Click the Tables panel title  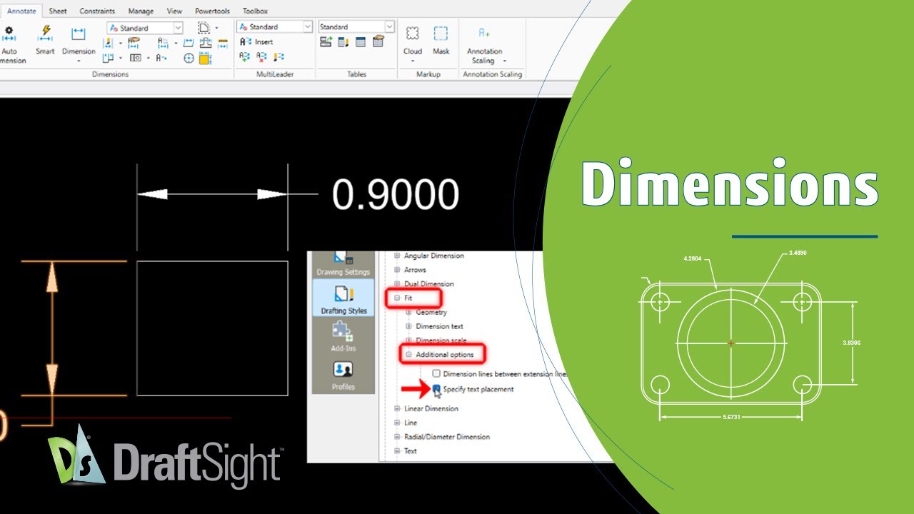tap(356, 74)
